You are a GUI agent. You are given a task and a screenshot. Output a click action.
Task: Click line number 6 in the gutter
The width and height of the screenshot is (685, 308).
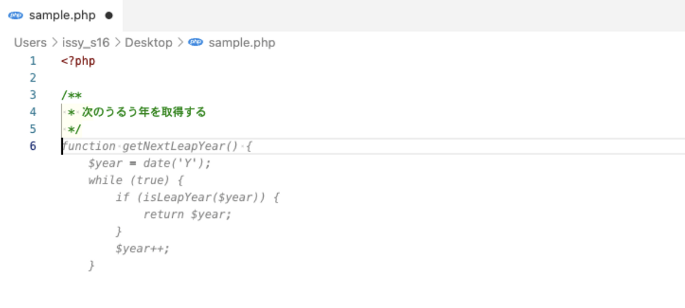[33, 146]
